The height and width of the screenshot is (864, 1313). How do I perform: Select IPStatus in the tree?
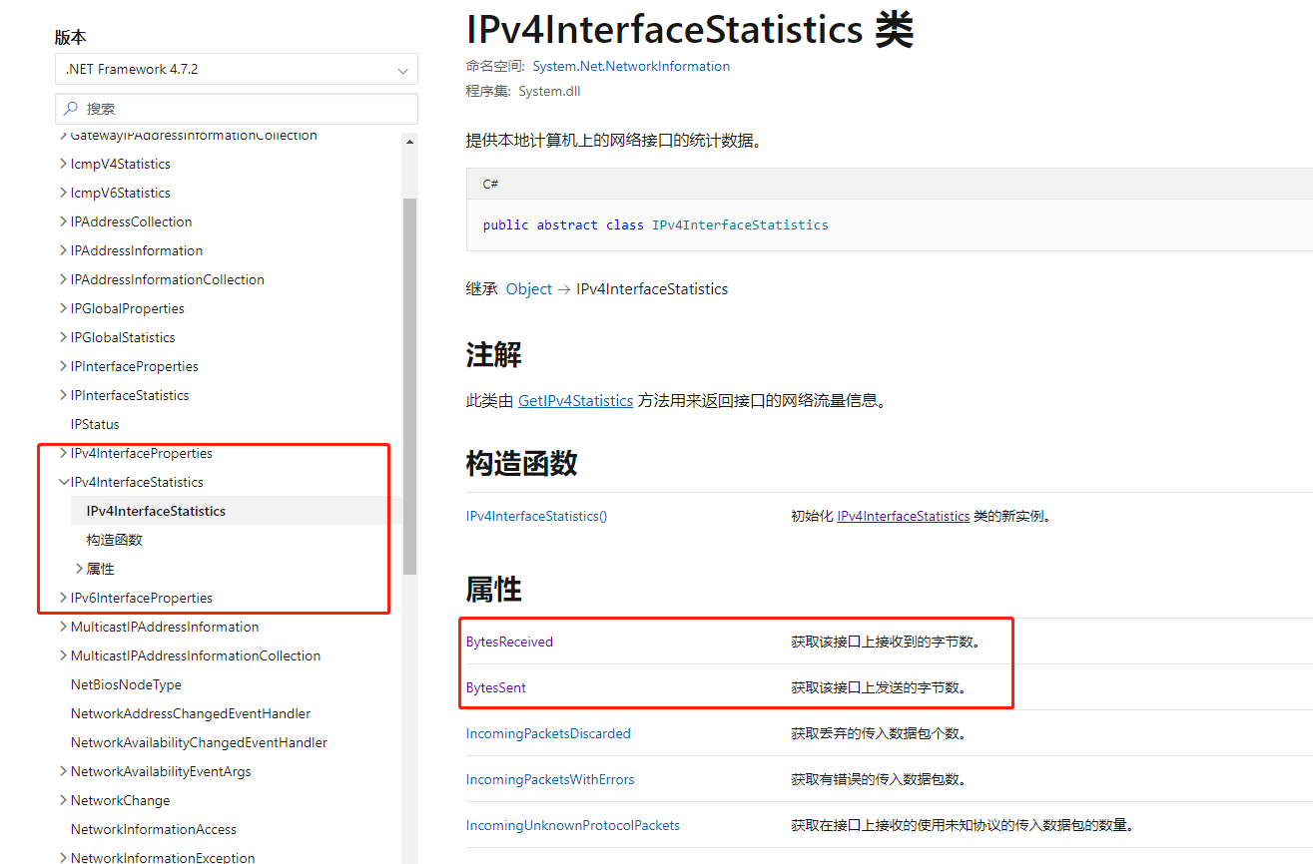pos(95,424)
